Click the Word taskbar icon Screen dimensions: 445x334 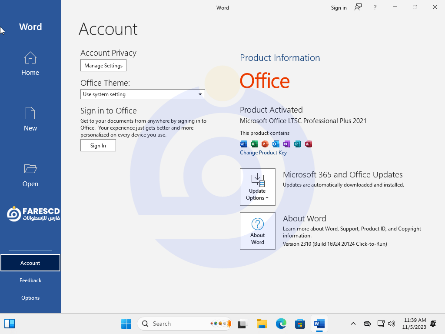[x=319, y=324]
